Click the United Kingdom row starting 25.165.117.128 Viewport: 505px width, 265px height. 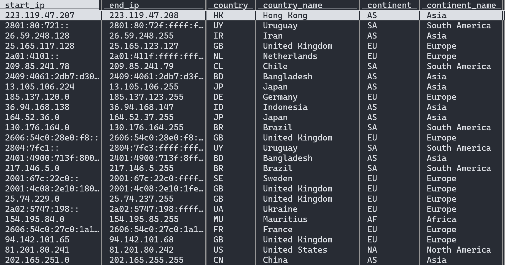point(50,46)
